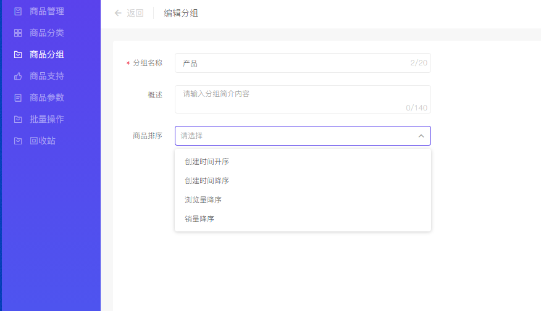
Task: Click the 回收站 sidebar icon
Action: (x=18, y=141)
